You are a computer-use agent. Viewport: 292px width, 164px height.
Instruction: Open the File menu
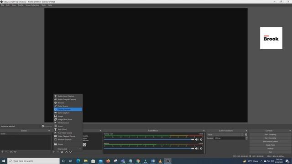(x=3, y=5)
